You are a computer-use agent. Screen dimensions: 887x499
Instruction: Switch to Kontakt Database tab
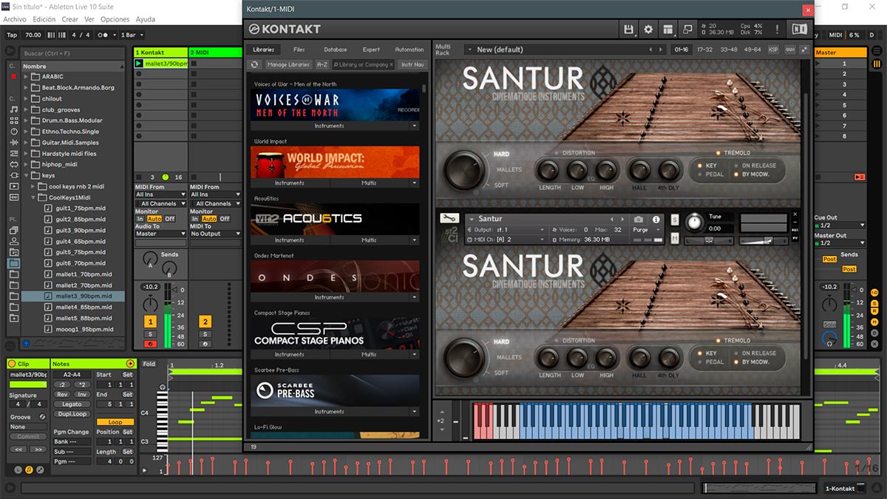[x=335, y=50]
